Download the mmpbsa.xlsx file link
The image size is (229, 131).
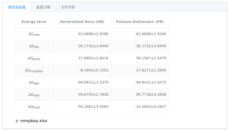pos(34,121)
